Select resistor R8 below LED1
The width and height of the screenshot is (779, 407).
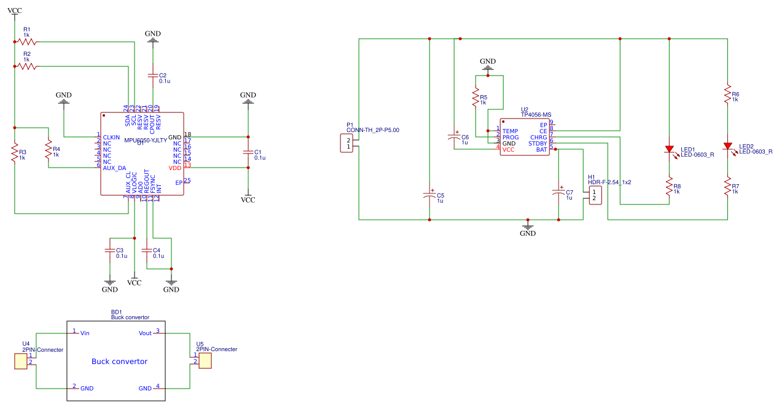click(x=669, y=186)
